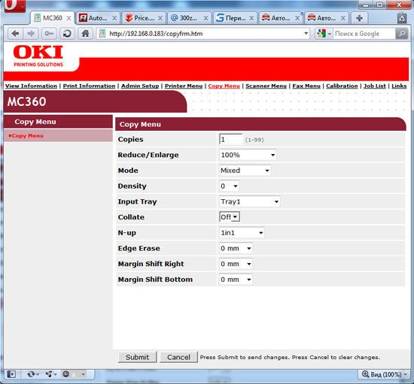Open the Print Information link

click(x=89, y=86)
